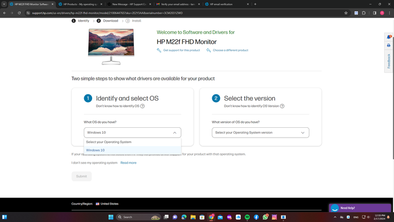Click the Submit button
Viewport: 394px width, 222px height.
coord(81,176)
